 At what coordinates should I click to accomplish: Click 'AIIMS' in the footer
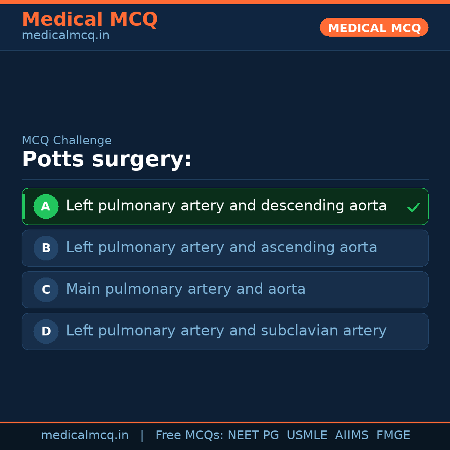(x=352, y=435)
